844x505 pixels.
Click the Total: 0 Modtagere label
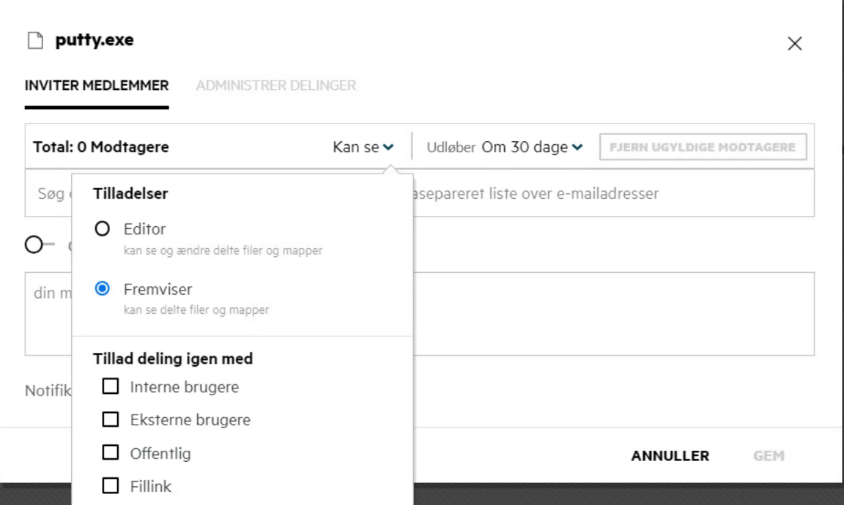(x=101, y=147)
